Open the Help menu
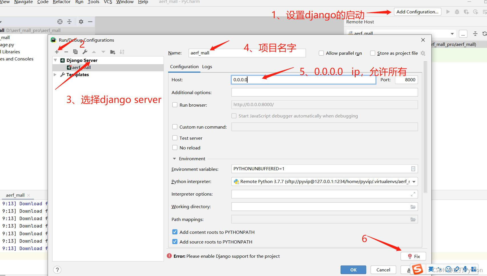This screenshot has width=487, height=276. click(x=143, y=2)
